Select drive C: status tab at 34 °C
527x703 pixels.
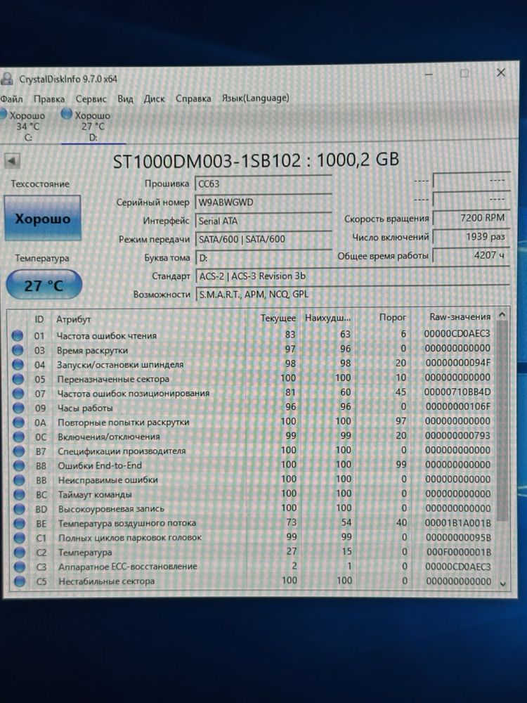point(25,126)
